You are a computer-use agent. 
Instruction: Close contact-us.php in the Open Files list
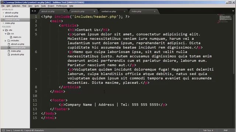point(3,20)
